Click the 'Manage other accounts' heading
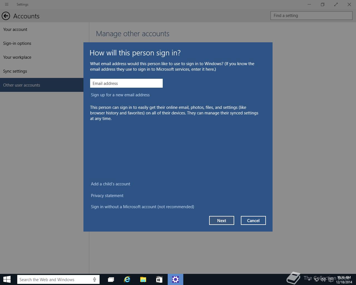The height and width of the screenshot is (285, 356). pos(133,34)
